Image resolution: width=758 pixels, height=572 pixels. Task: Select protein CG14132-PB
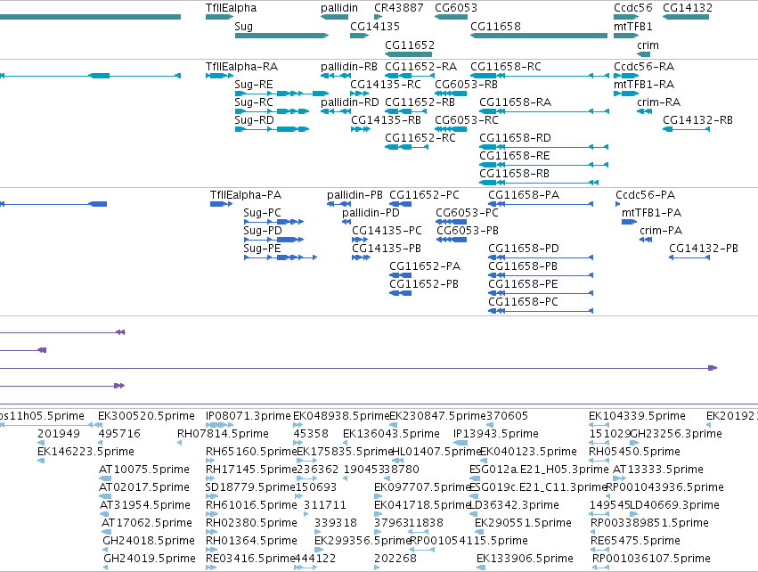pos(689,257)
